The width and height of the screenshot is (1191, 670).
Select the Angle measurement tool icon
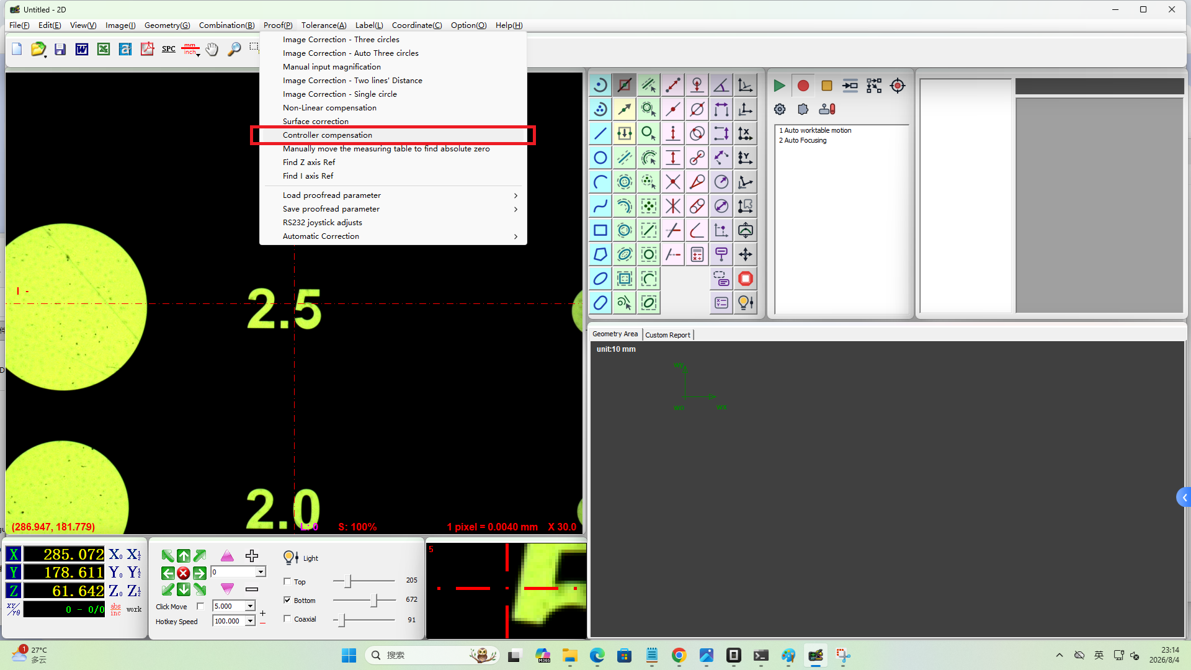click(721, 85)
